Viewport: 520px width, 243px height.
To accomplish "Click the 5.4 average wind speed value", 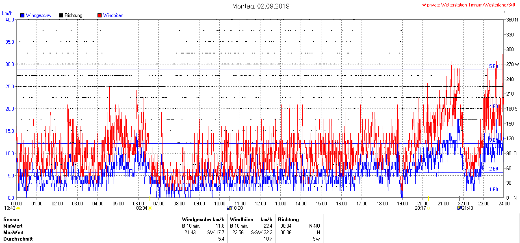I will pos(221,239).
